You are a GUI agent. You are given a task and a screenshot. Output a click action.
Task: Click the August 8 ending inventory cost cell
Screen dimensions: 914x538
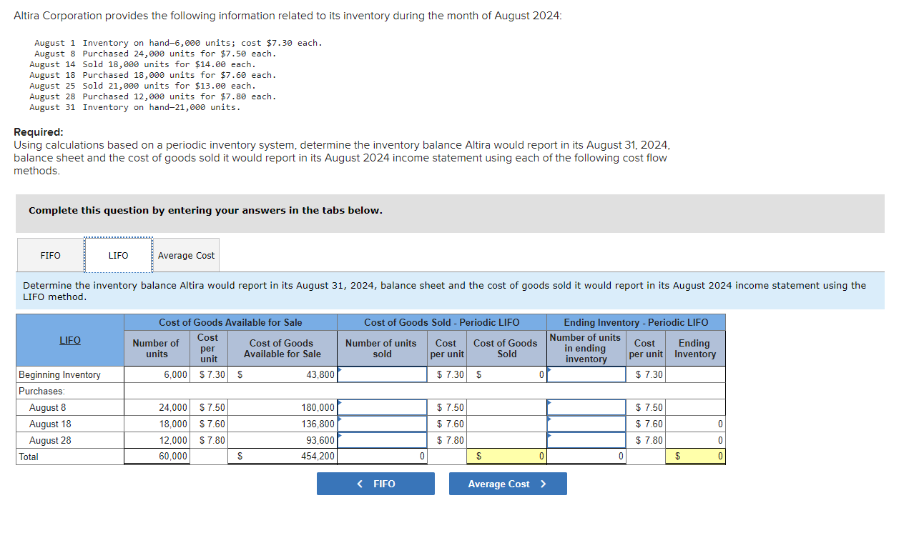tap(695, 407)
